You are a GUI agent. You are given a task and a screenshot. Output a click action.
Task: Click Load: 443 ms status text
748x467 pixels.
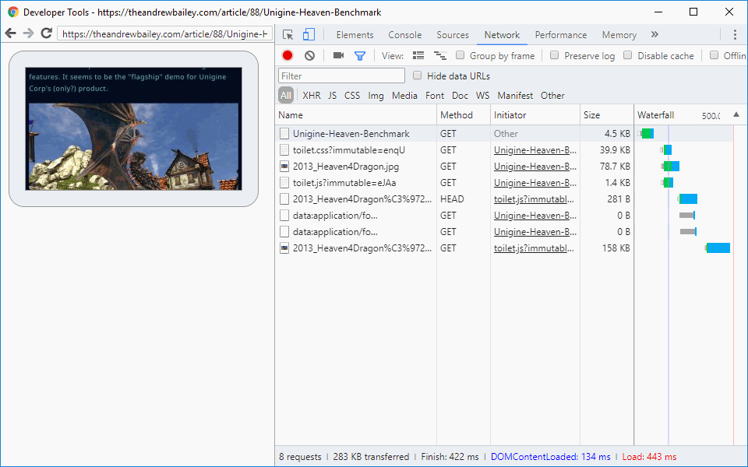click(x=649, y=457)
